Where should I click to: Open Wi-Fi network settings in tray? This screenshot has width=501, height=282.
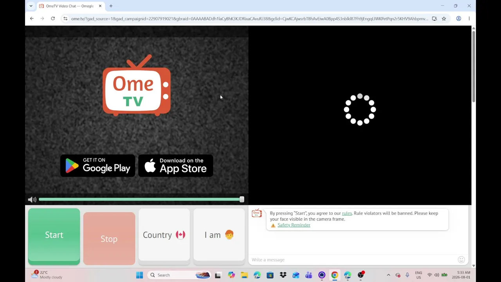[430, 275]
